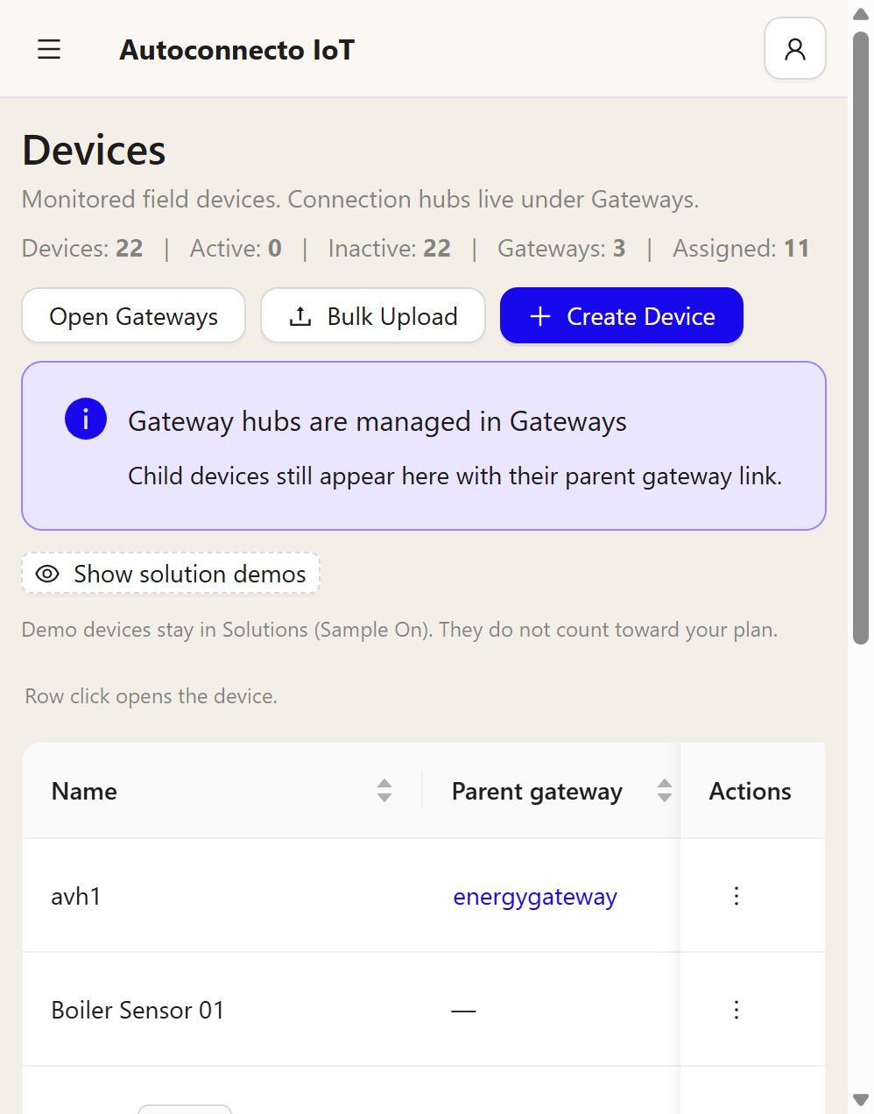The image size is (874, 1114).
Task: Open actions menu for Boiler Sensor 01
Action: (737, 1010)
